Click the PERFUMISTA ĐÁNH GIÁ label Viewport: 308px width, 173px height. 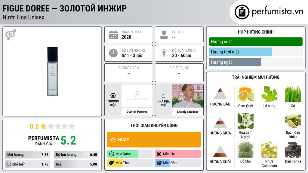(44, 141)
